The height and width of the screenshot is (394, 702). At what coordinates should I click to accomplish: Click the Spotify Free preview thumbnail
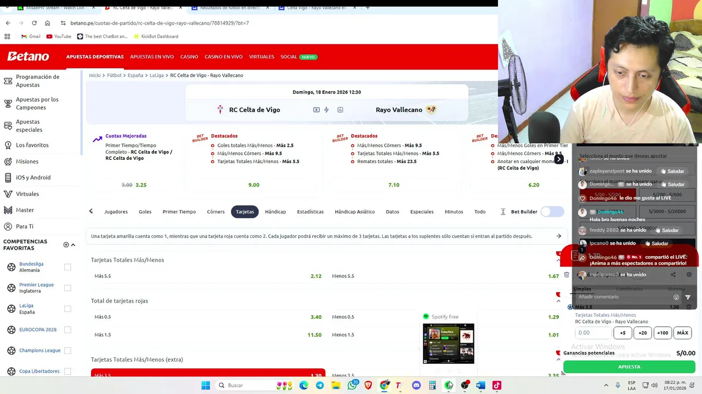click(449, 344)
